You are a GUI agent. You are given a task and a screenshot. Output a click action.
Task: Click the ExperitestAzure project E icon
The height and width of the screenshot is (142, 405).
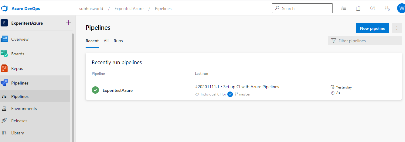pos(4,23)
